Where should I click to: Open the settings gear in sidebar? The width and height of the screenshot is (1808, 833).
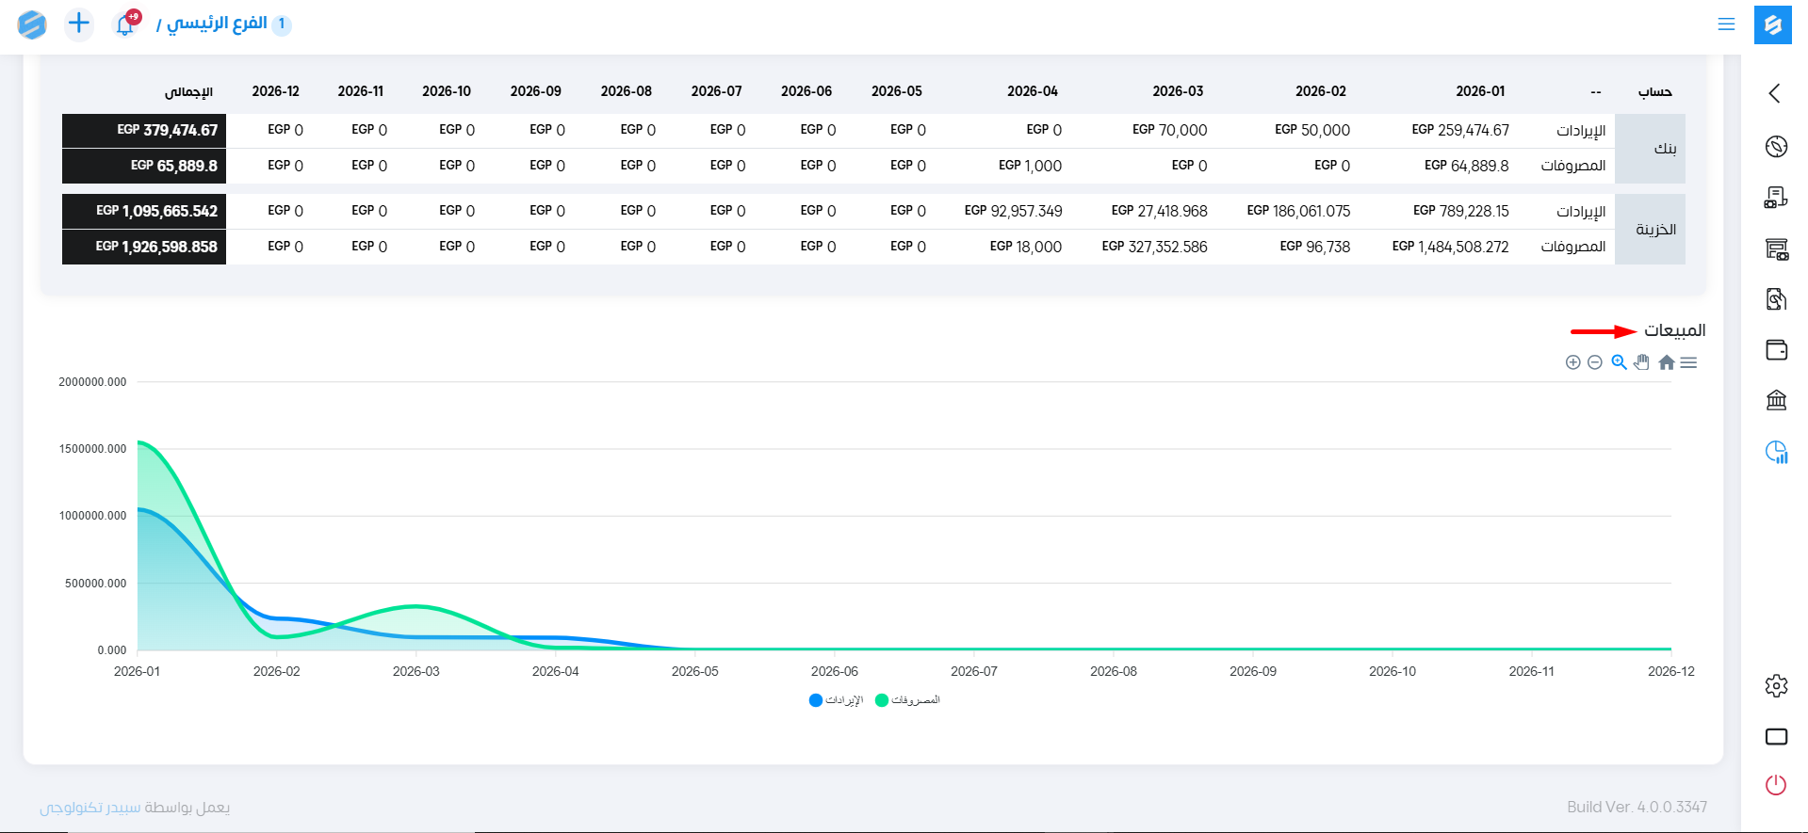pos(1776,685)
